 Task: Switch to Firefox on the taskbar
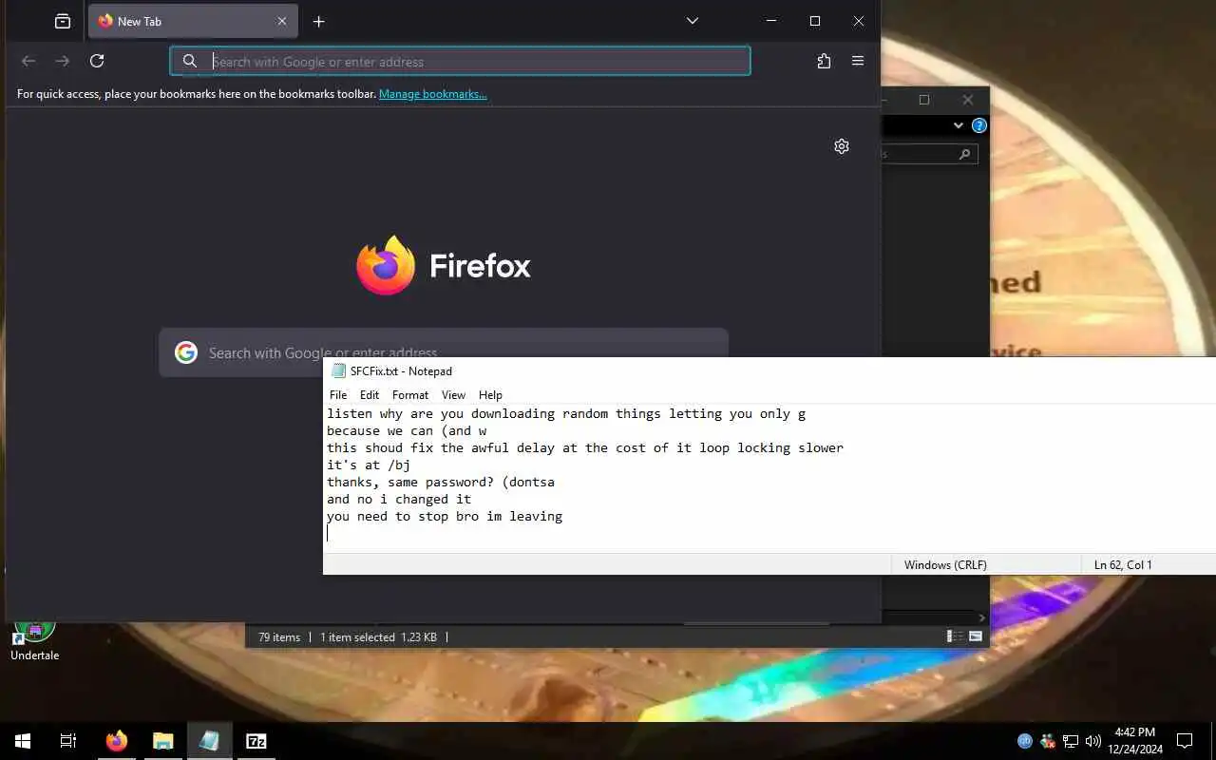(117, 741)
